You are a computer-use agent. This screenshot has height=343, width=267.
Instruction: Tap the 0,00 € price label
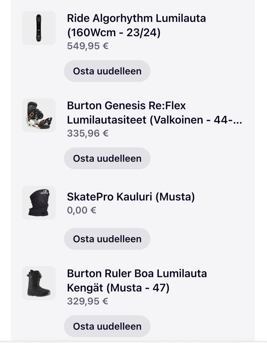tap(81, 210)
